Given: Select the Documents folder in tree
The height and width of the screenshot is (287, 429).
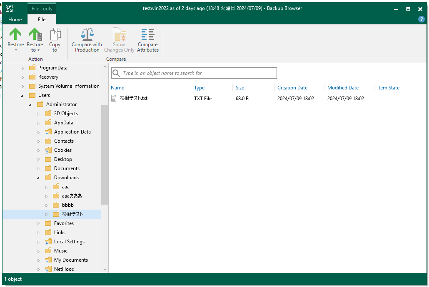Looking at the screenshot, I should click(x=67, y=168).
